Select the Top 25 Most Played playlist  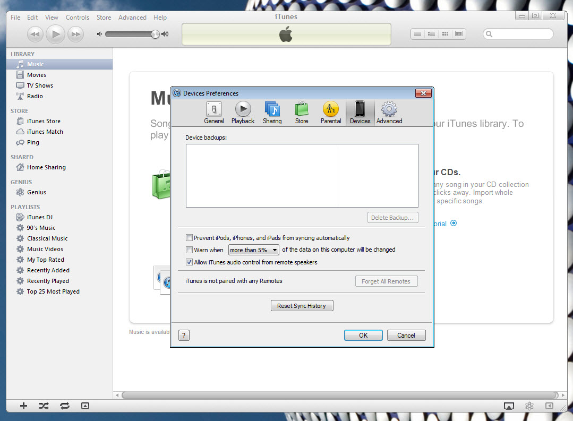[x=59, y=291]
